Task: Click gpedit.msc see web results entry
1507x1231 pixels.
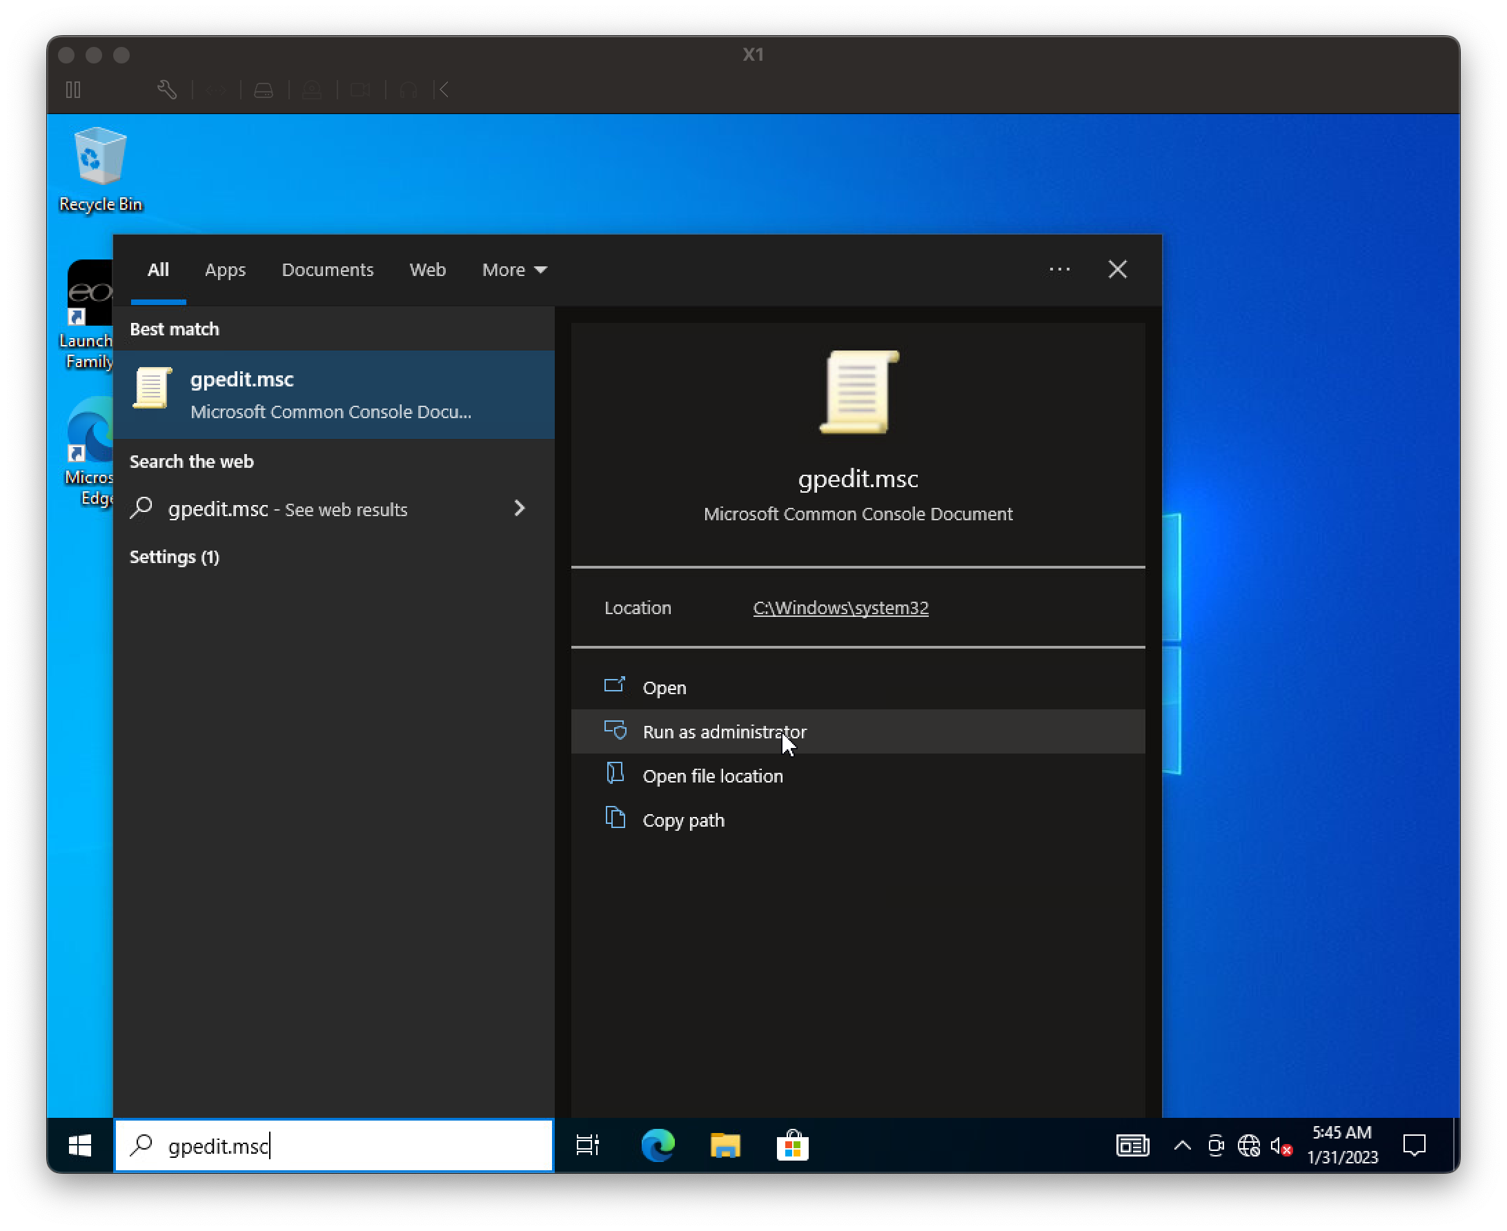Action: point(287,509)
